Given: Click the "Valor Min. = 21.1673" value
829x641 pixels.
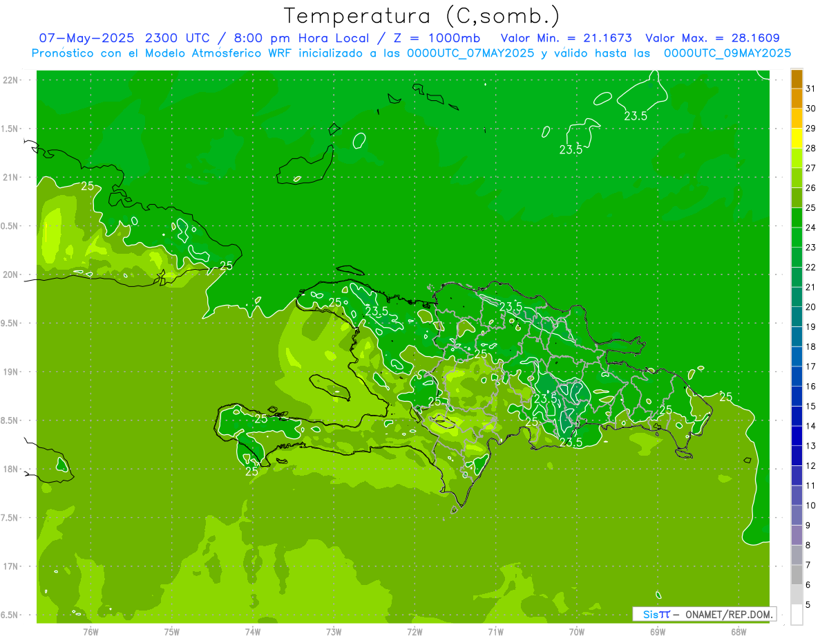Looking at the screenshot, I should point(566,38).
